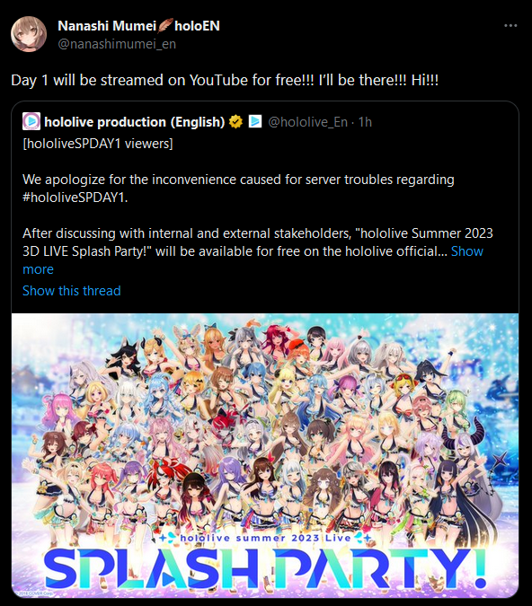
Task: Open the Splash Party group artwork image
Action: click(265, 456)
